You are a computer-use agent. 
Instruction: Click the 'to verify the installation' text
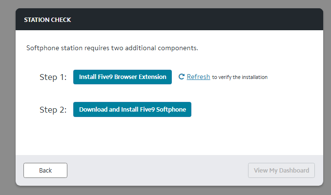(x=240, y=77)
